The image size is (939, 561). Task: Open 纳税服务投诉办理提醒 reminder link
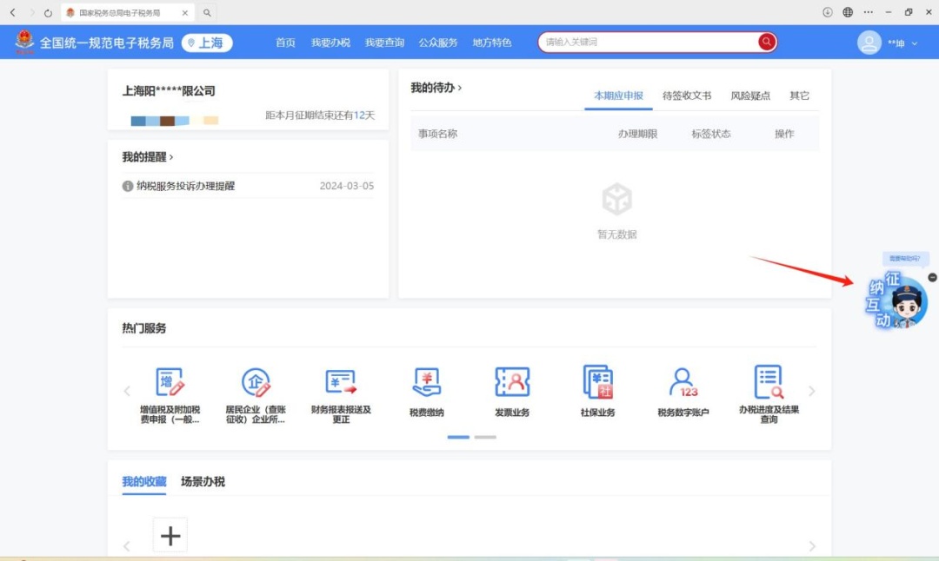point(186,186)
